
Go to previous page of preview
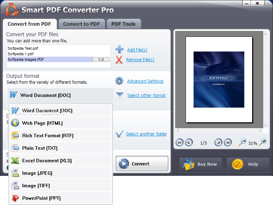coord(189,142)
